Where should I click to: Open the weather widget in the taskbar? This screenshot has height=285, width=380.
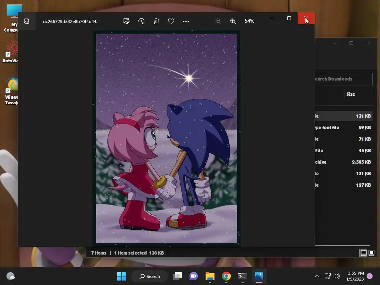coord(10,276)
